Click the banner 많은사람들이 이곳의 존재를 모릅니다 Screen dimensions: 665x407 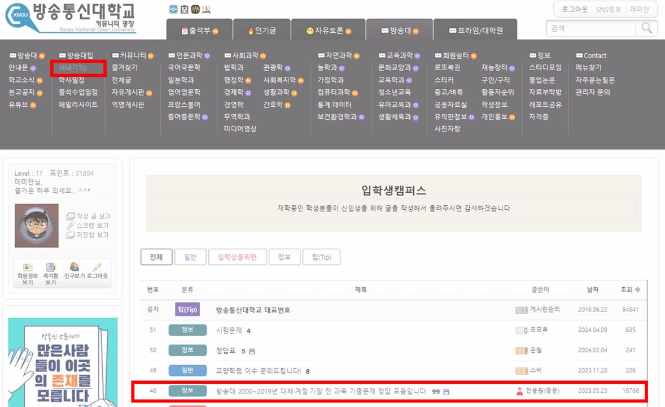click(63, 362)
